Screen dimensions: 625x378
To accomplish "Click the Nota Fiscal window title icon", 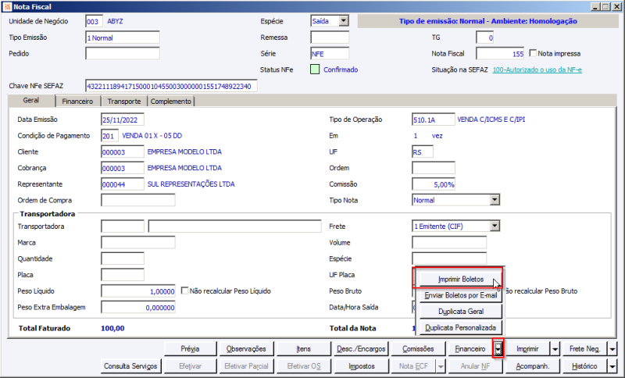I will [7, 7].
